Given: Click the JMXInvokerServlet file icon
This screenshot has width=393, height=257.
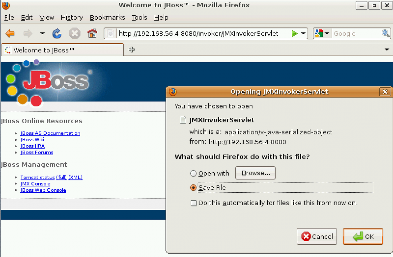Looking at the screenshot, I should click(x=183, y=120).
